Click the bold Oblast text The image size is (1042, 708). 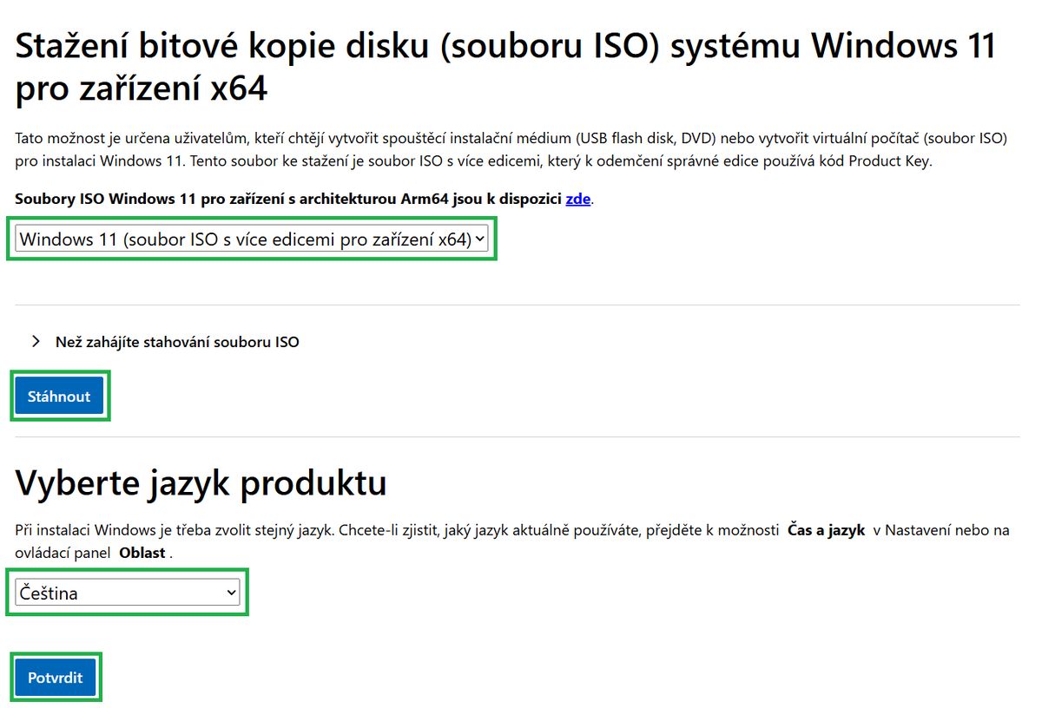coord(142,553)
